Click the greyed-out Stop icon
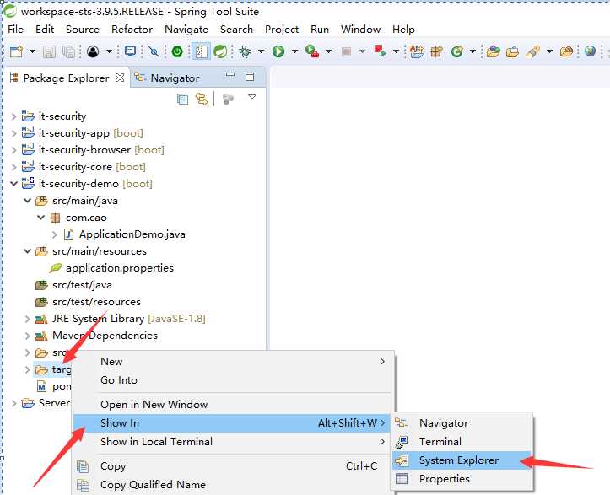 [346, 51]
